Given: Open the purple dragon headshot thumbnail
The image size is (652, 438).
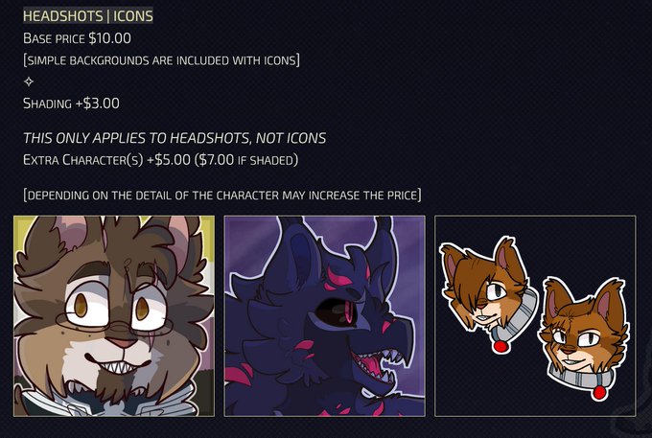Looking at the screenshot, I should click(324, 316).
